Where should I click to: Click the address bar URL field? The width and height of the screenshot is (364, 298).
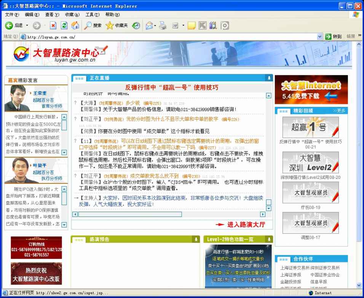[172, 37]
